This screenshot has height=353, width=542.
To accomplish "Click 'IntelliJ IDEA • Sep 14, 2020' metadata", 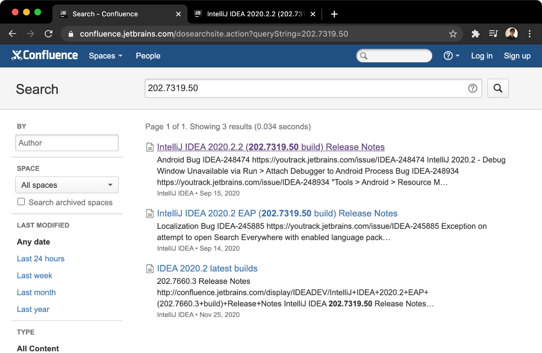I will coord(198,248).
